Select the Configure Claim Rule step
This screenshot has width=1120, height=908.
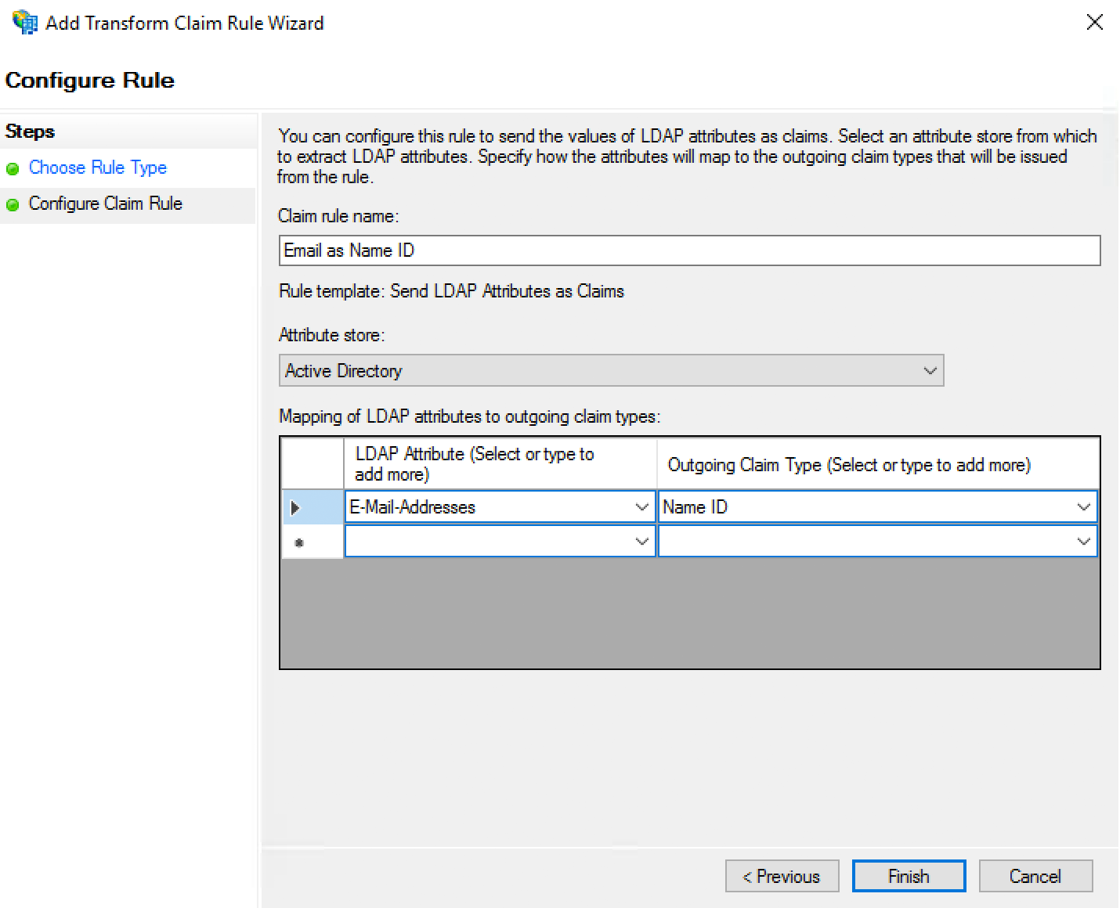point(105,204)
